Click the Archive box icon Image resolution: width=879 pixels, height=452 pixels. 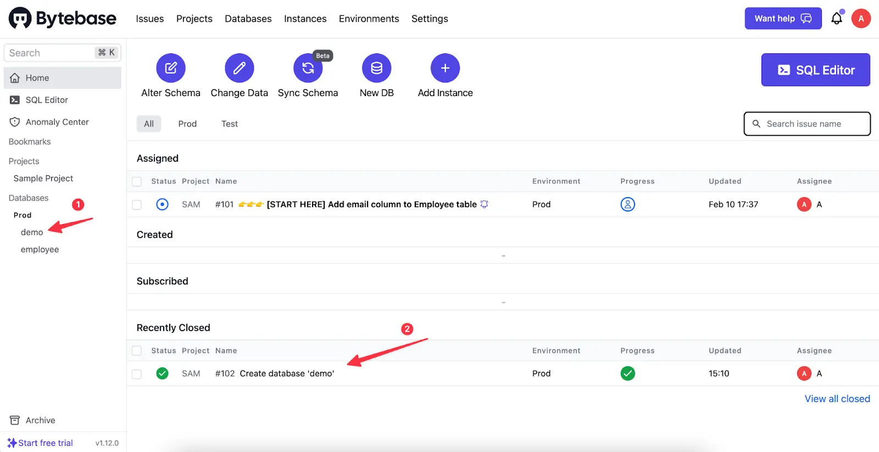[x=15, y=420]
